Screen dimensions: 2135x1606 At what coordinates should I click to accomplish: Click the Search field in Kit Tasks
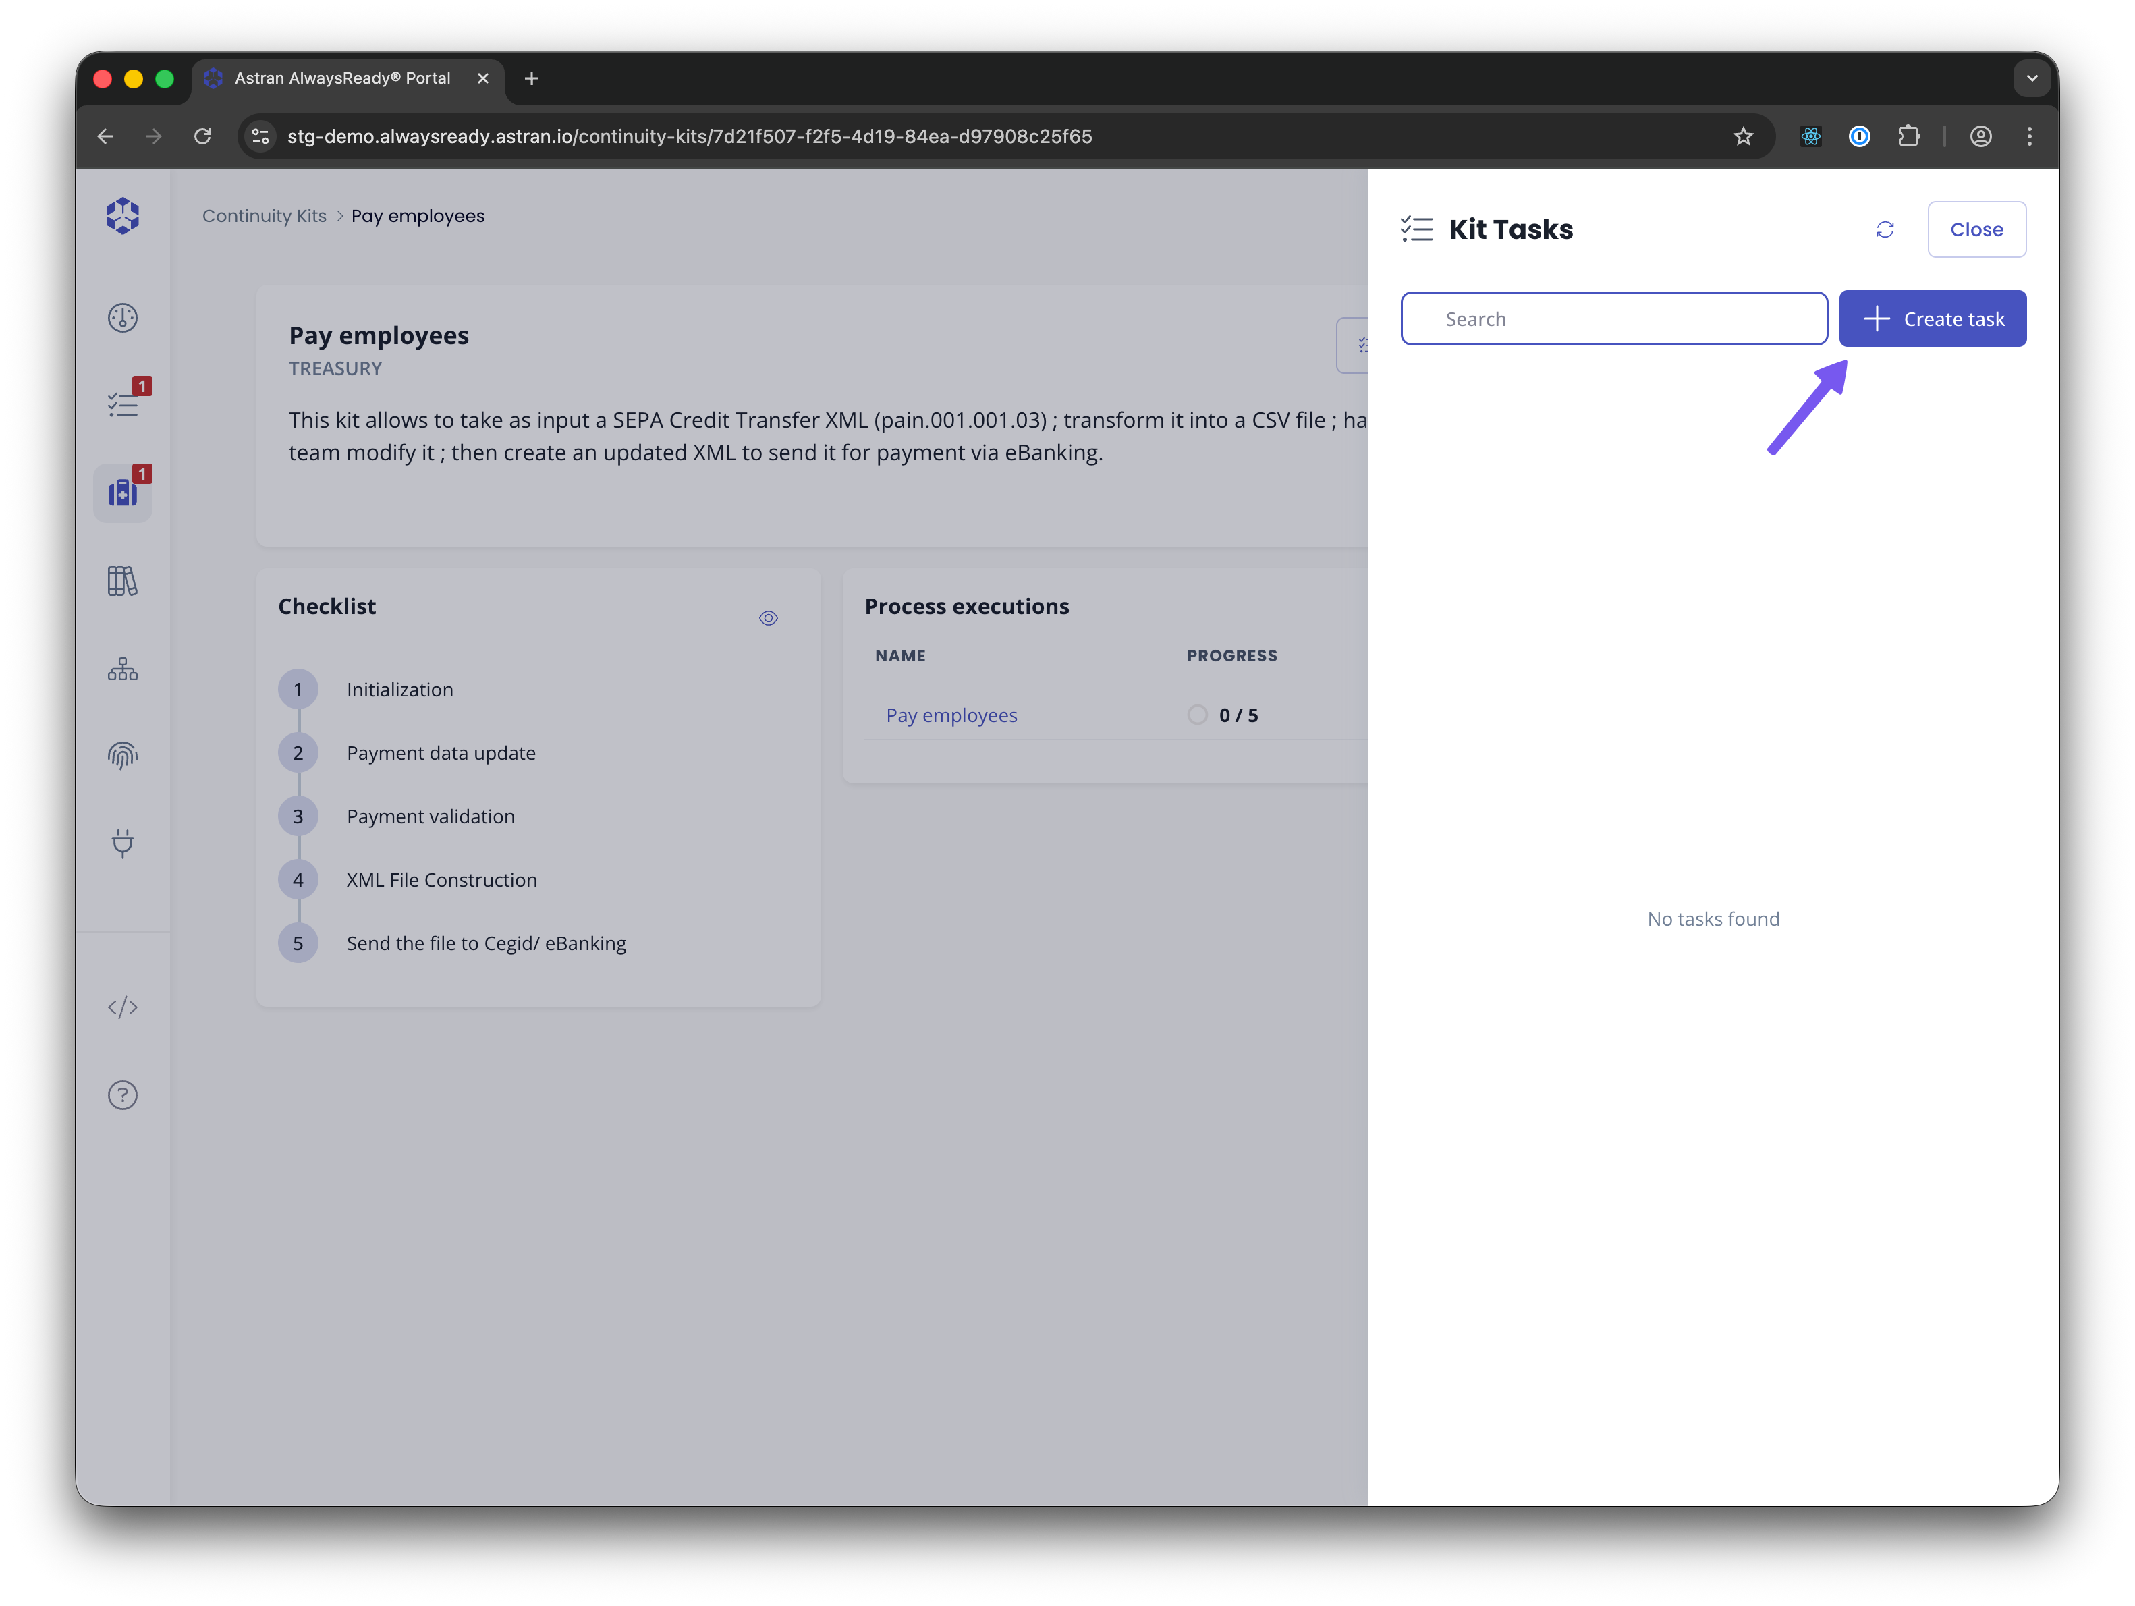click(1614, 319)
